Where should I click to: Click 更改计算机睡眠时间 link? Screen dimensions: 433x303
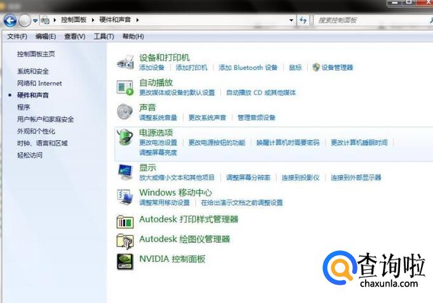tap(359, 143)
